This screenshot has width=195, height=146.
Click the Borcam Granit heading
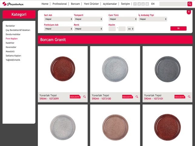[x=53, y=40]
